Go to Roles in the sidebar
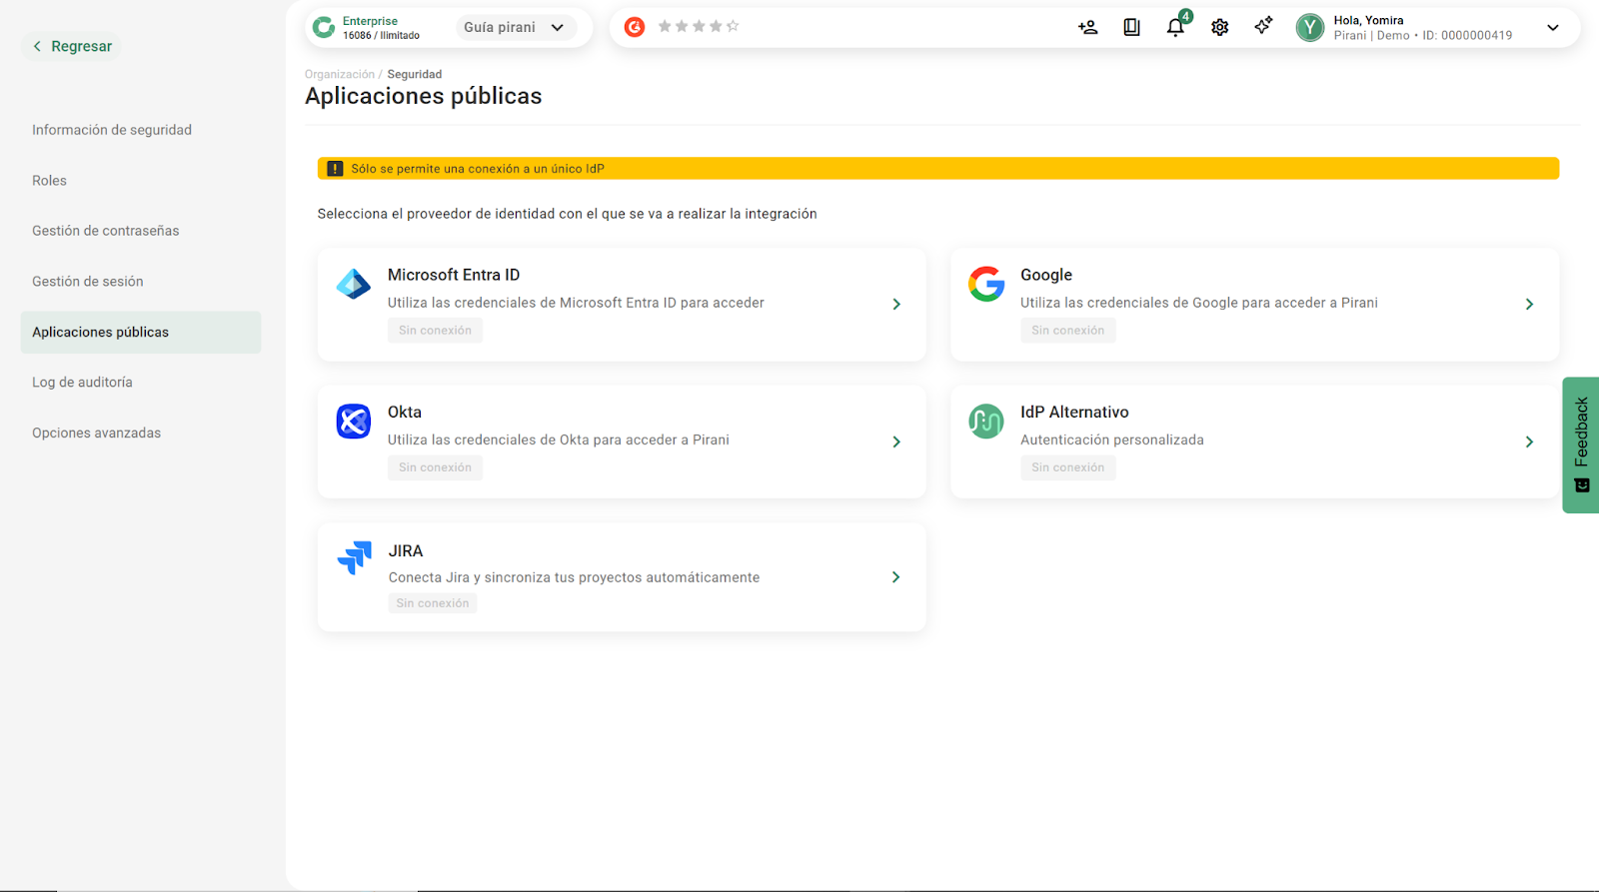The width and height of the screenshot is (1599, 892). (49, 181)
